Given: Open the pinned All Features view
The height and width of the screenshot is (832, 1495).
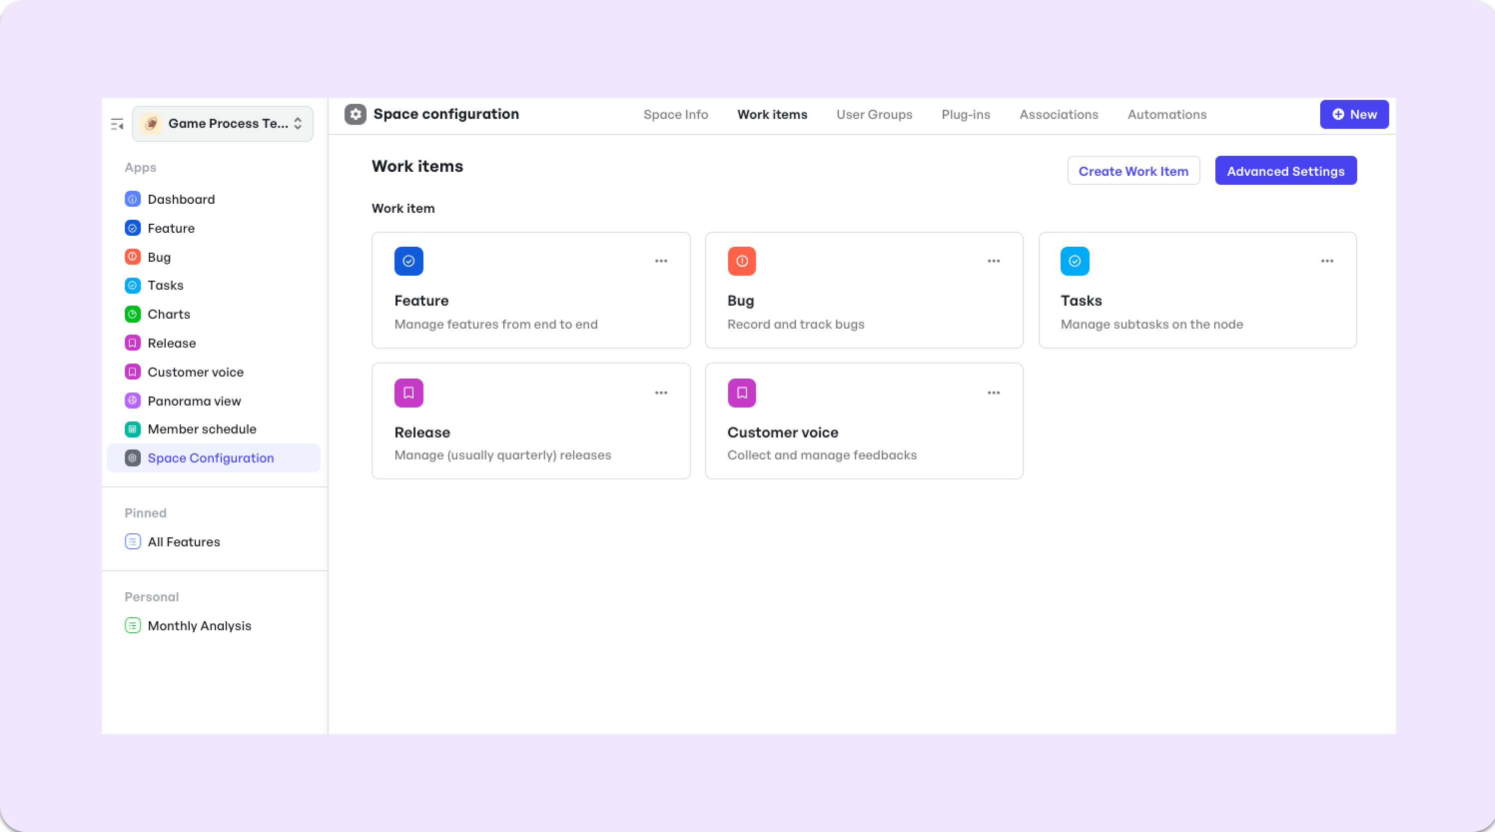Looking at the screenshot, I should pos(184,542).
